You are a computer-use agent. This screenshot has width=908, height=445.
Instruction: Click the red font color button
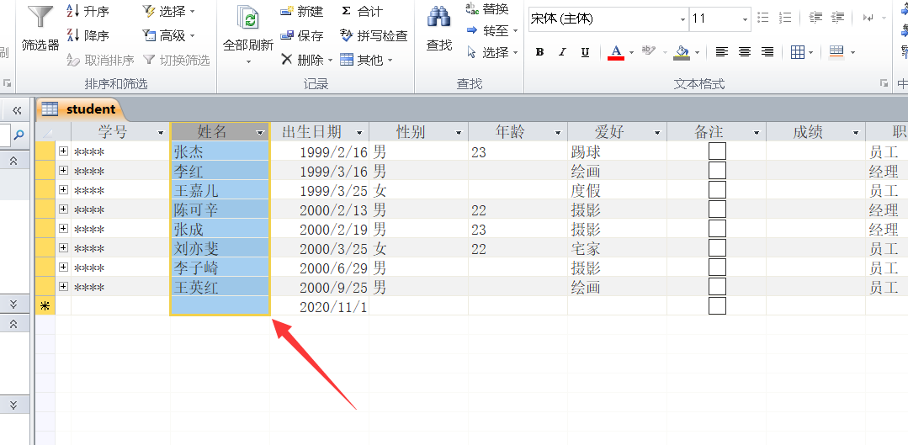[x=616, y=52]
